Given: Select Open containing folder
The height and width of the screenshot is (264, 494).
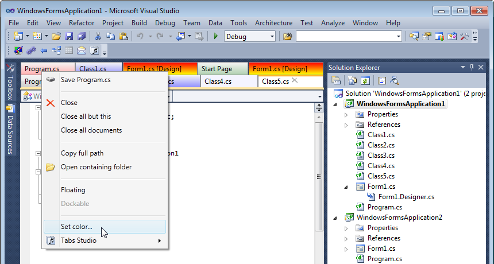Looking at the screenshot, I should [x=105, y=167].
